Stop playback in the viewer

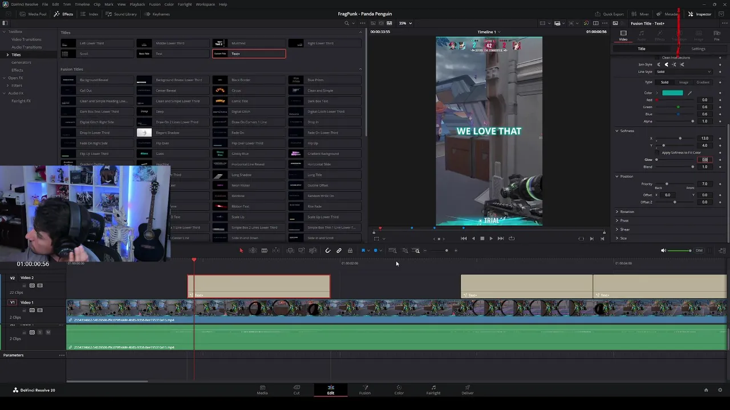click(482, 239)
